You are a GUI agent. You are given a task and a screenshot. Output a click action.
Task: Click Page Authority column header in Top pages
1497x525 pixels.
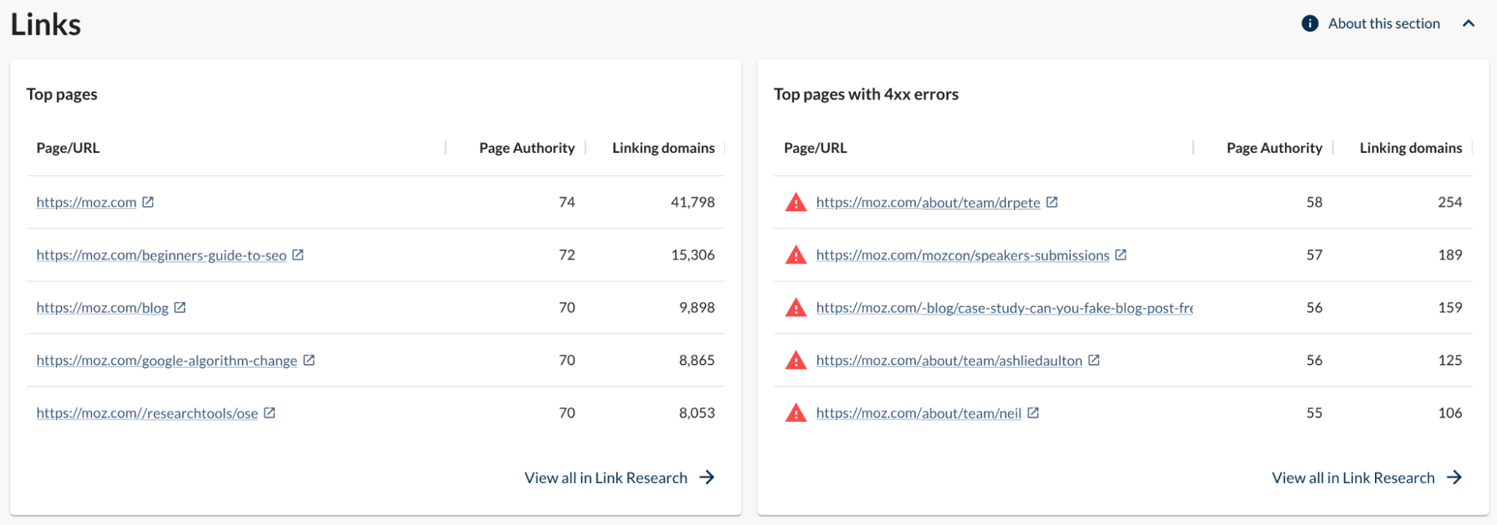[526, 148]
